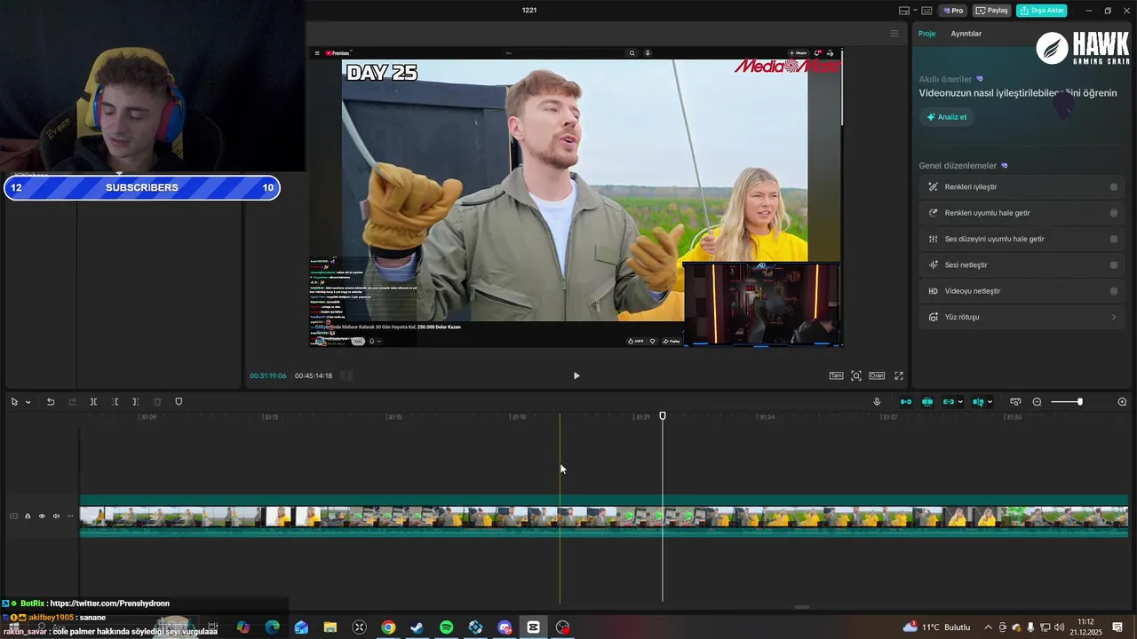1137x639 pixels.
Task: Delete left of playhead with trim-left icon
Action: pos(115,402)
